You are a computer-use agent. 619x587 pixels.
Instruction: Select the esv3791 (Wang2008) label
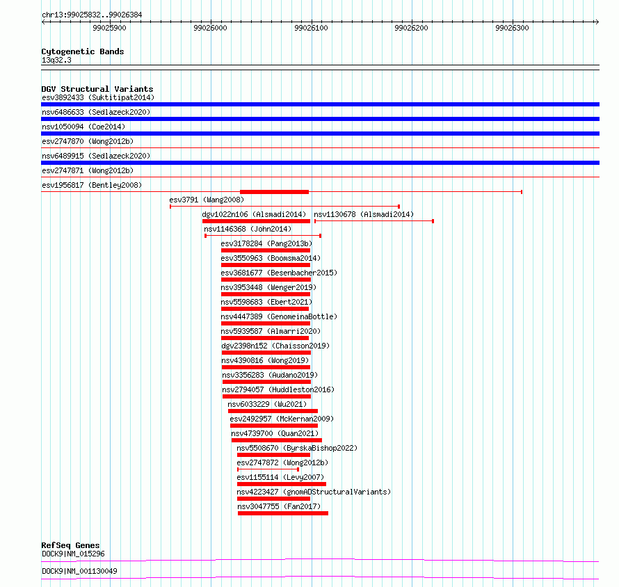[207, 200]
